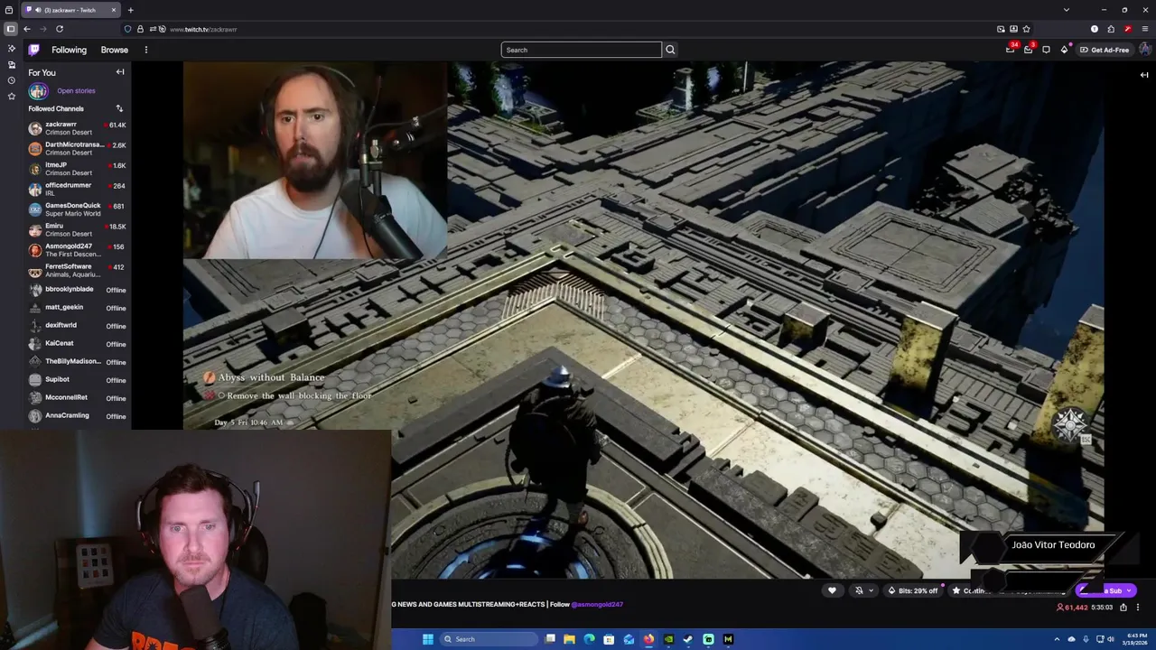The image size is (1156, 650).
Task: Show hidden system tray icons
Action: pyautogui.click(x=1058, y=639)
